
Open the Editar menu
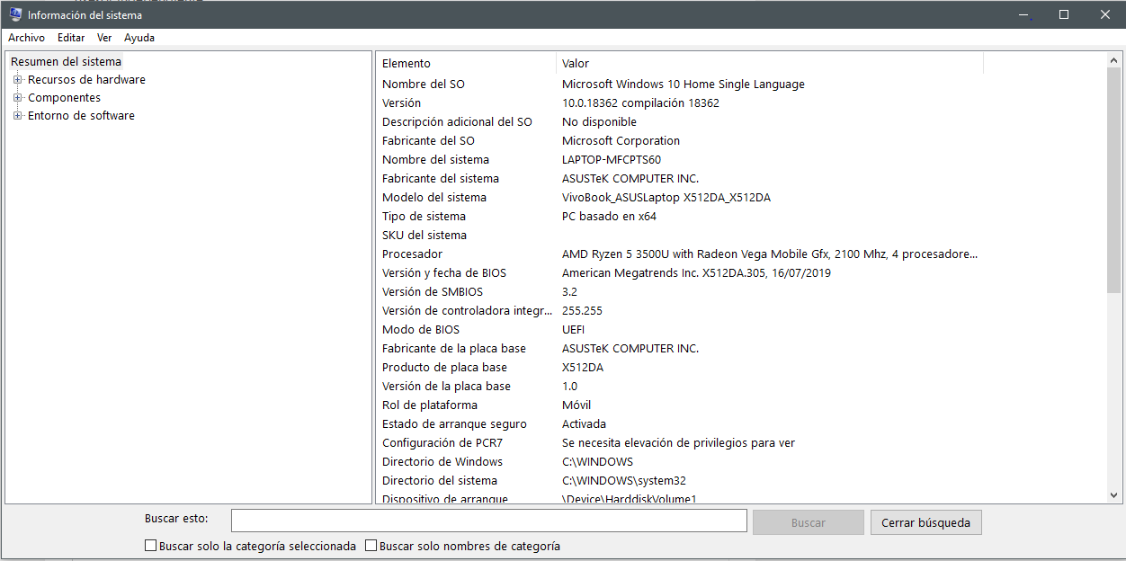click(71, 38)
